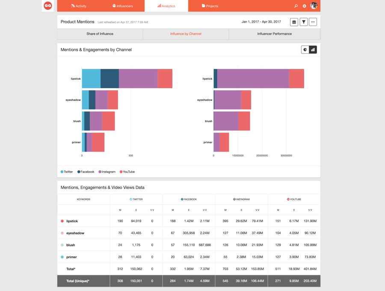
Task: Toggle Twitter series in chart legend
Action: 67,172
